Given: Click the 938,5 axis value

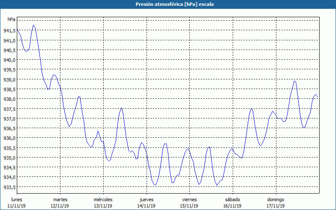Looking at the screenshot, I should [x=9, y=89].
